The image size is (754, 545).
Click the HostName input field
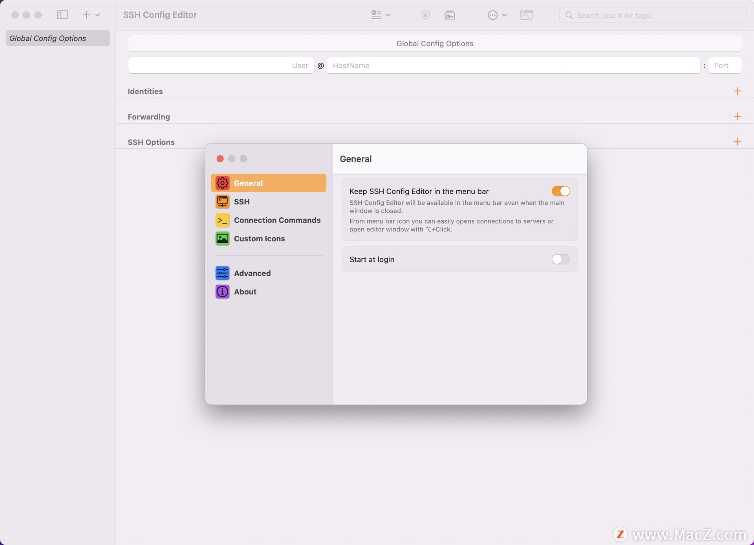pyautogui.click(x=513, y=66)
